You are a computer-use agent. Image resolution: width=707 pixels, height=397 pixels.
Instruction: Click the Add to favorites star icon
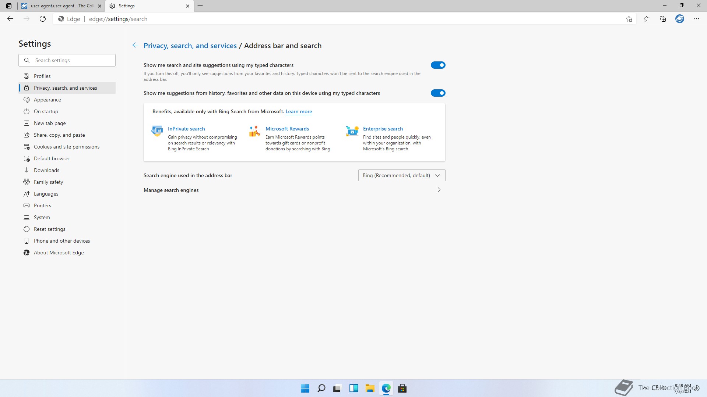pyautogui.click(x=629, y=19)
